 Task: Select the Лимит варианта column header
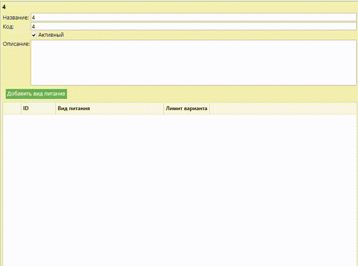coord(186,109)
